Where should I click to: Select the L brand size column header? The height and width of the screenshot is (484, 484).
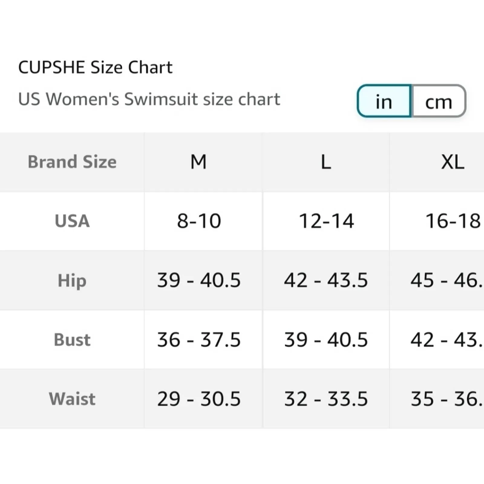tap(326, 162)
